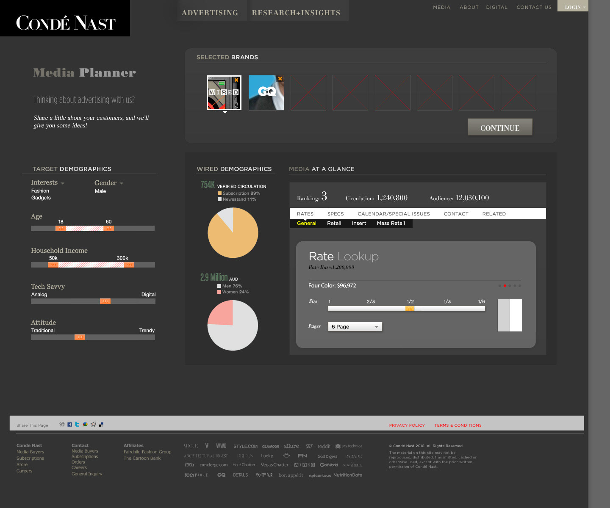
Task: Open the Wired logo in the footer
Action: pos(305,465)
